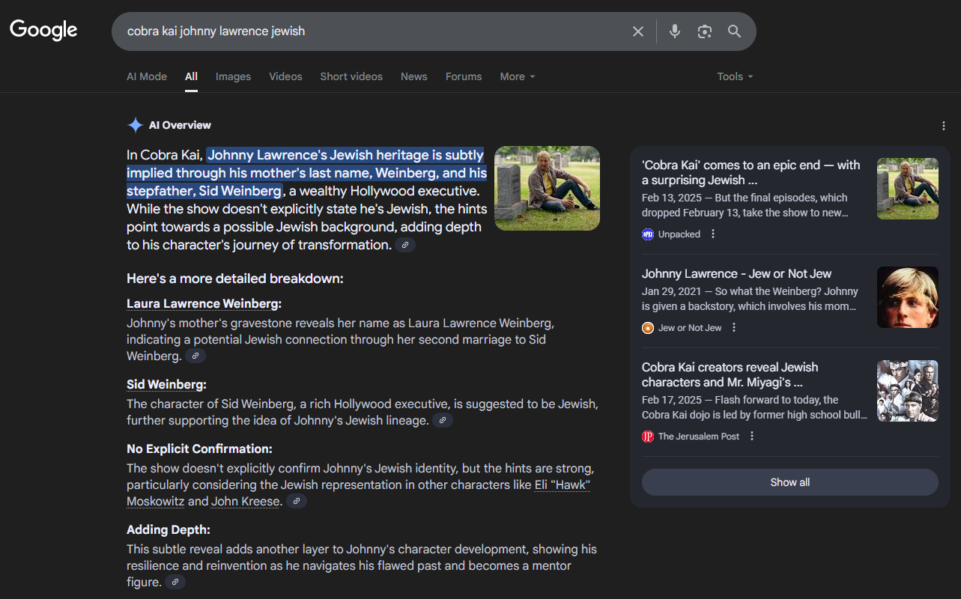Open AI Overview three-dot options menu
This screenshot has width=961, height=599.
[x=943, y=126]
